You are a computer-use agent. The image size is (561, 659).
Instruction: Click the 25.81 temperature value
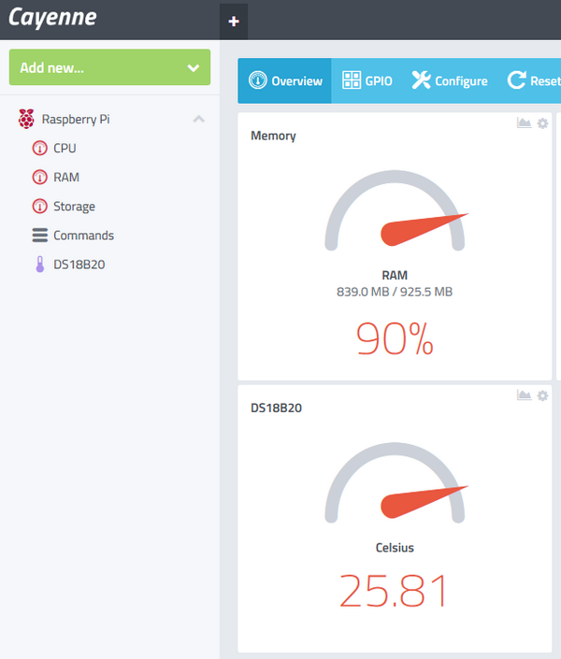point(393,591)
